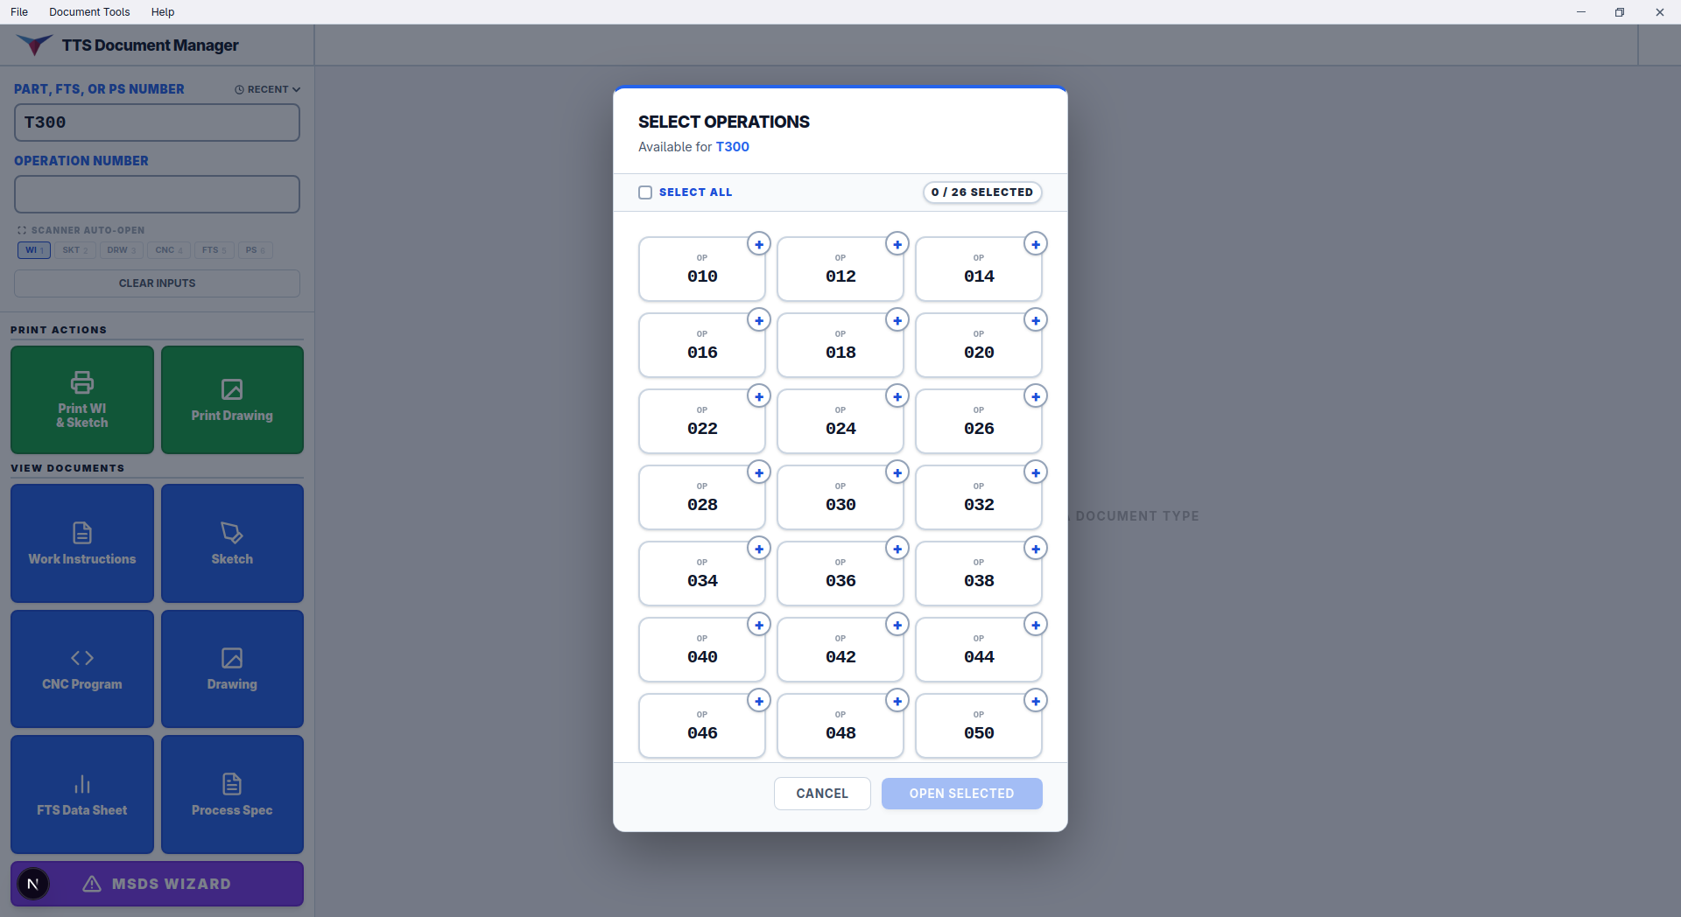Add operation 014 via its plus icon
This screenshot has height=917, width=1681.
coord(1036,244)
